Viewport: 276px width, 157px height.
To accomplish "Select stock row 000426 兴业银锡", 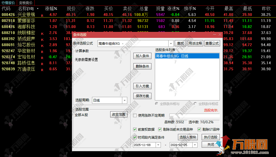I will coord(138,15).
